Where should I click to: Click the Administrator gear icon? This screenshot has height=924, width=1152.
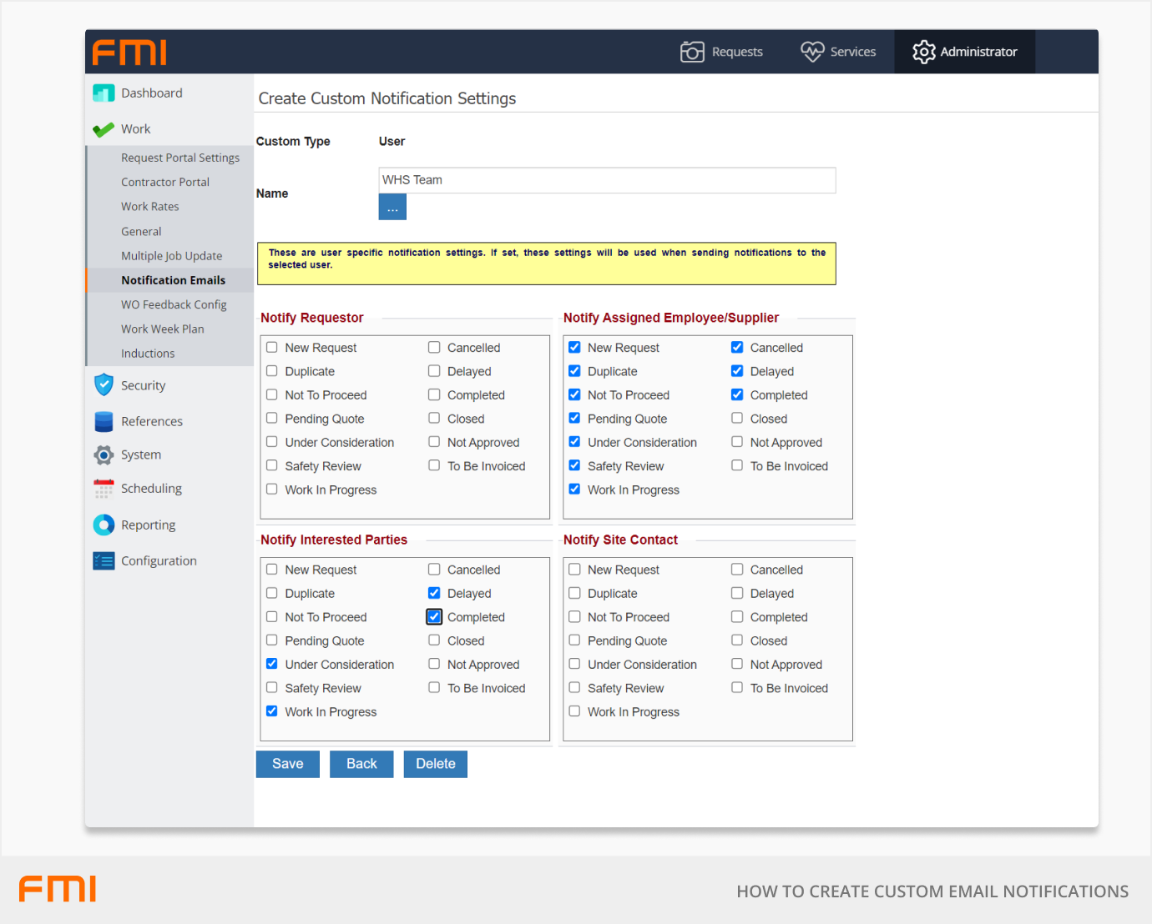[923, 52]
